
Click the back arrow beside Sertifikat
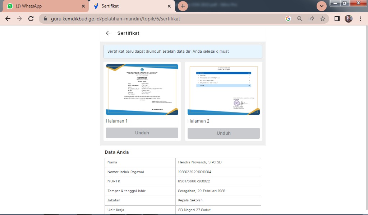click(x=108, y=33)
